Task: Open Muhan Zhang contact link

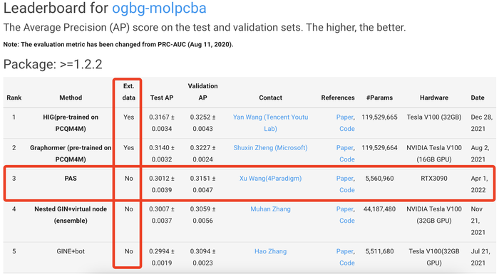Action: tap(270, 209)
